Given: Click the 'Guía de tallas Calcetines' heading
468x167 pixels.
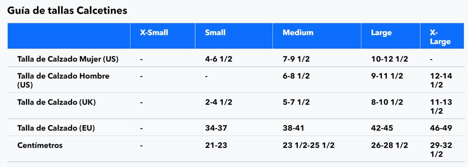Looking at the screenshot, I should coord(67,11).
